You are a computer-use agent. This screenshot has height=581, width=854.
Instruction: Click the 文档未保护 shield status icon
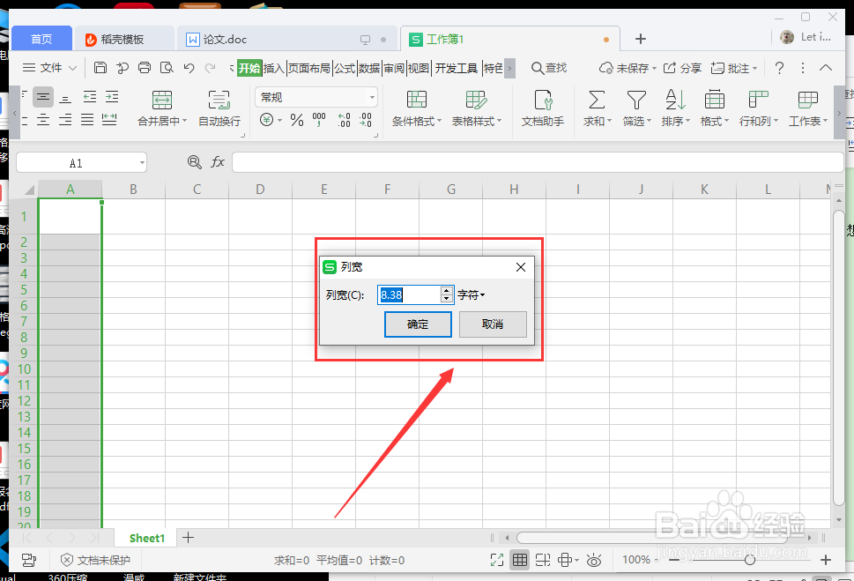pos(95,560)
